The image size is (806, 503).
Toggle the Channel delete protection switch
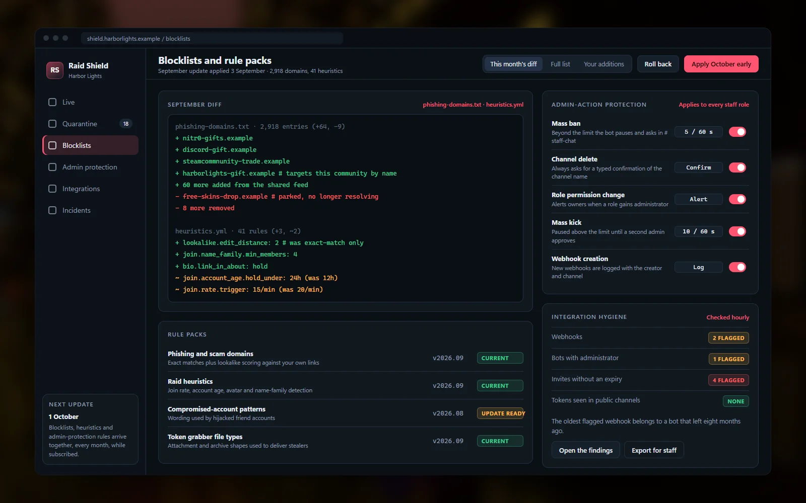[x=737, y=167]
